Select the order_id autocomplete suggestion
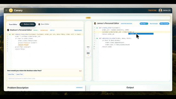Image resolution: width=176 pixels, height=99 pixels. [141, 34]
